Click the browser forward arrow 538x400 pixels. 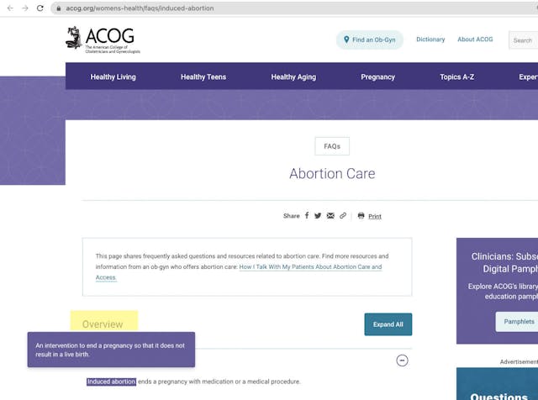(x=25, y=8)
